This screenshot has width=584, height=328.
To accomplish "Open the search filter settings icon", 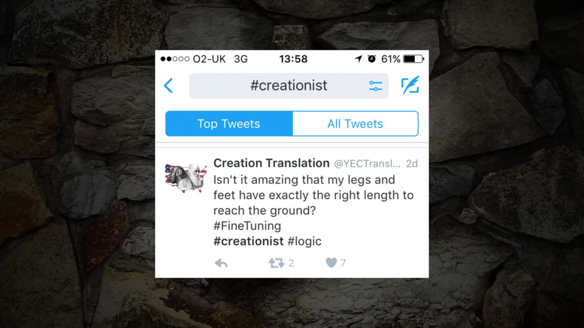I will [x=375, y=86].
